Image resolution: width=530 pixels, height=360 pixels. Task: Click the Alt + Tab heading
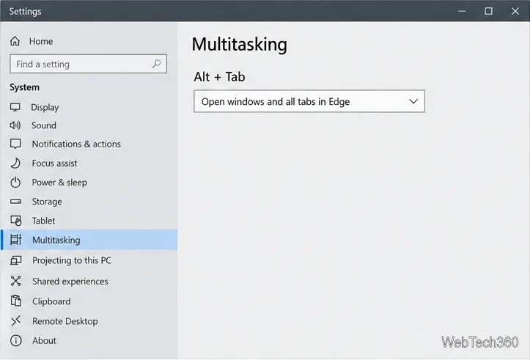(x=219, y=77)
